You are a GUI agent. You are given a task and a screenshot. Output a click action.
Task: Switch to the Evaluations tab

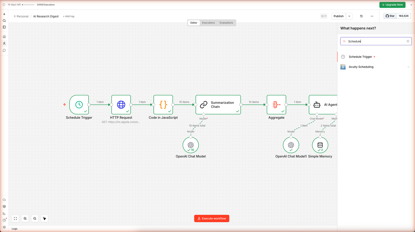tap(226, 23)
